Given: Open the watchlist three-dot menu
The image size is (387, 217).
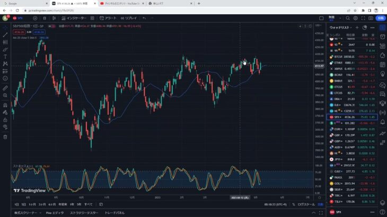Looking at the screenshot, I should tap(372, 28).
